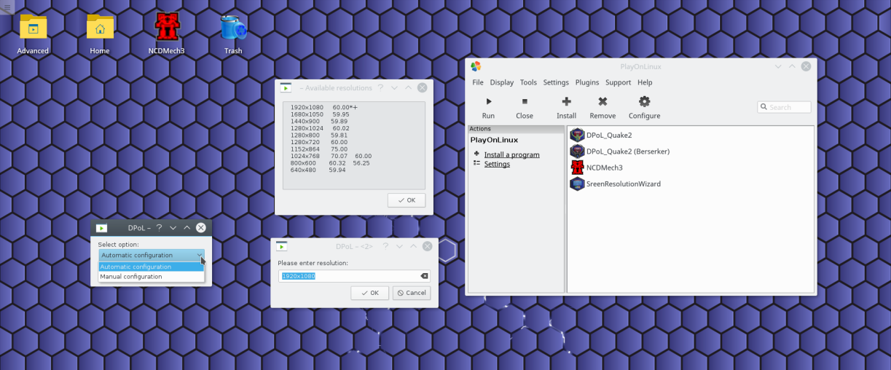The image size is (891, 370).
Task: Open the Advanced folder on the desktop
Action: (33, 28)
